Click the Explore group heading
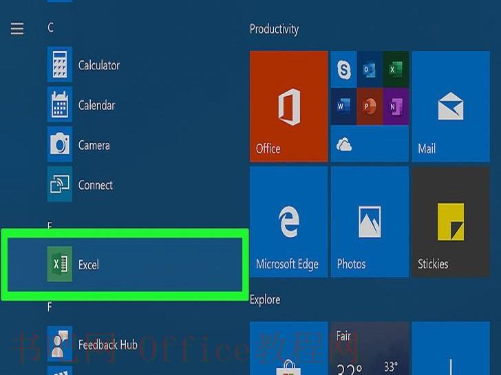 click(x=265, y=299)
